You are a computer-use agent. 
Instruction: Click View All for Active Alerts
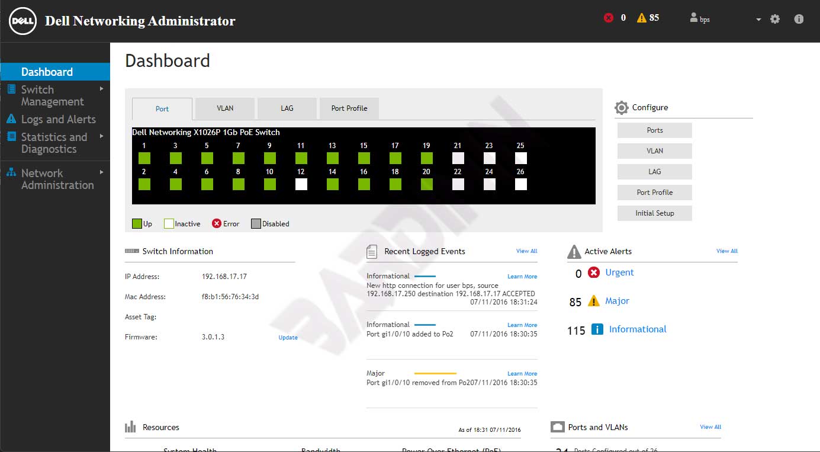[x=727, y=251]
